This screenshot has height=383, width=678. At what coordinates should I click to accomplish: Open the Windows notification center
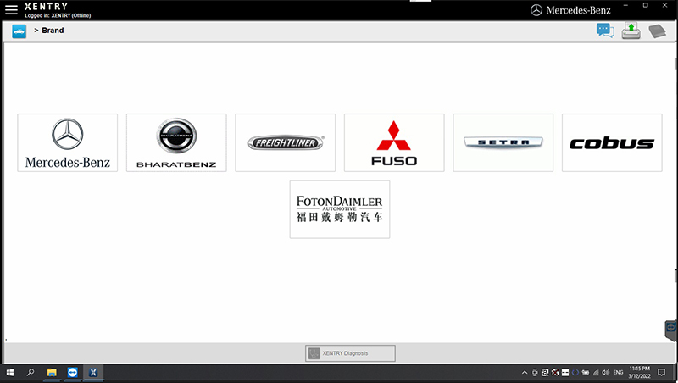662,372
